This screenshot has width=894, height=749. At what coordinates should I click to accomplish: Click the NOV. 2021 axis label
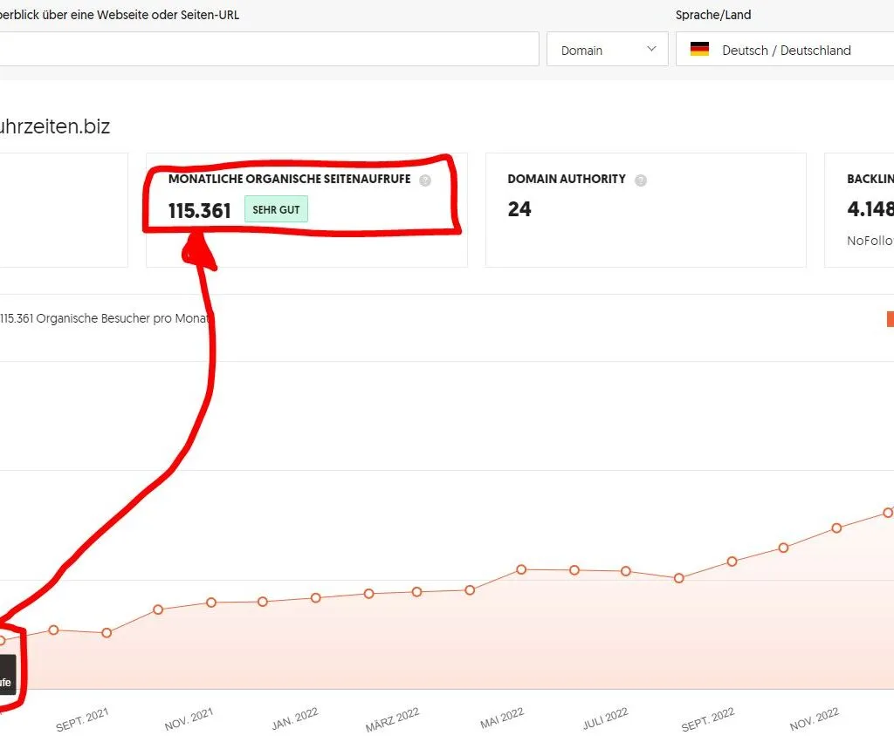(189, 718)
